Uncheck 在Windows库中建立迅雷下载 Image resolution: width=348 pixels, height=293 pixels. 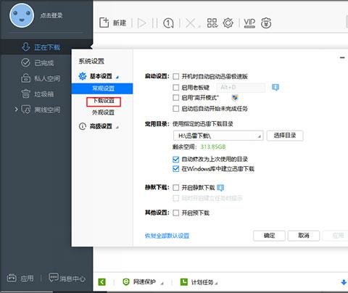click(x=176, y=169)
